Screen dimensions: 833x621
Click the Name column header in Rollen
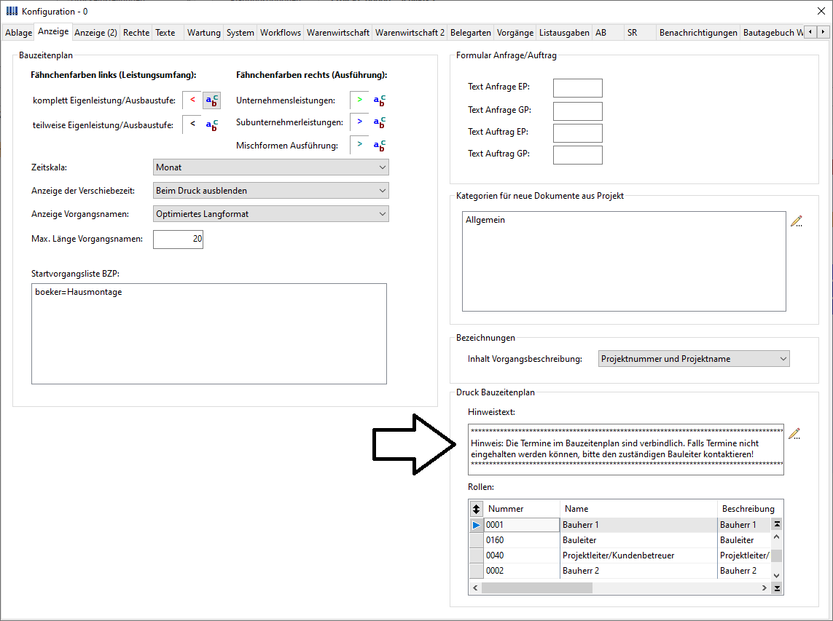pyautogui.click(x=638, y=508)
